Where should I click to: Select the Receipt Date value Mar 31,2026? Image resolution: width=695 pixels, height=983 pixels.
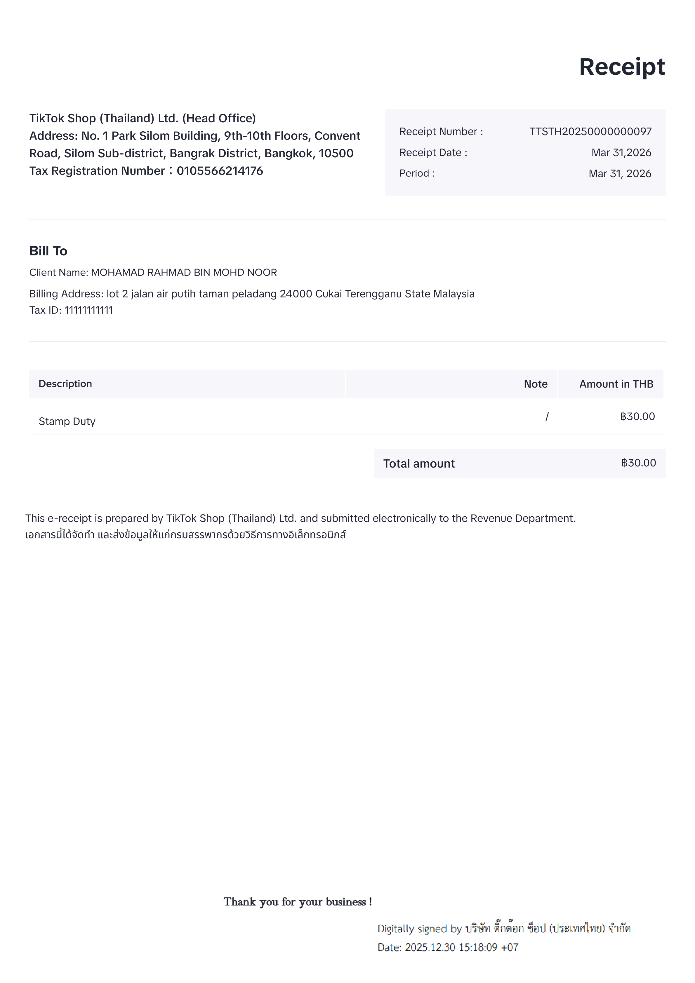pos(621,152)
